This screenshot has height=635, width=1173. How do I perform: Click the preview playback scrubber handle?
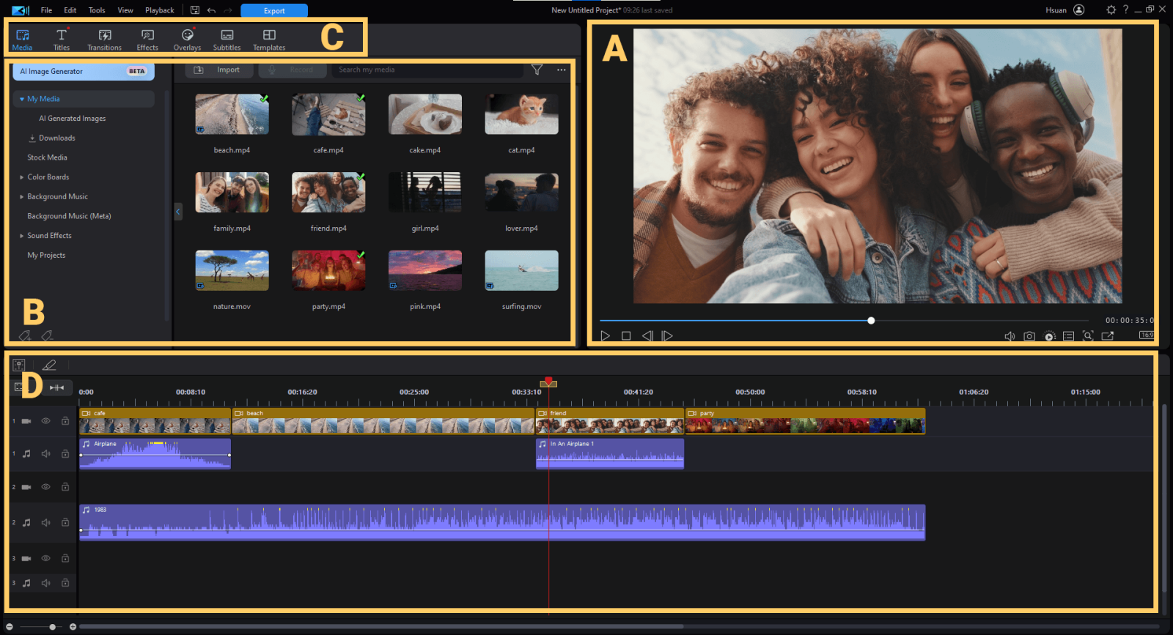(871, 321)
